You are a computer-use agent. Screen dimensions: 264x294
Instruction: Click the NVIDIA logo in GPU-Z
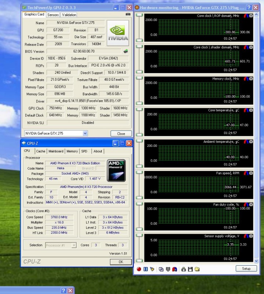click(x=118, y=33)
